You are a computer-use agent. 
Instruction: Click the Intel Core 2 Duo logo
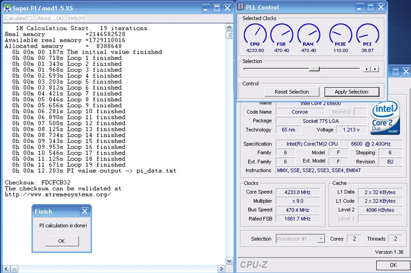click(385, 117)
